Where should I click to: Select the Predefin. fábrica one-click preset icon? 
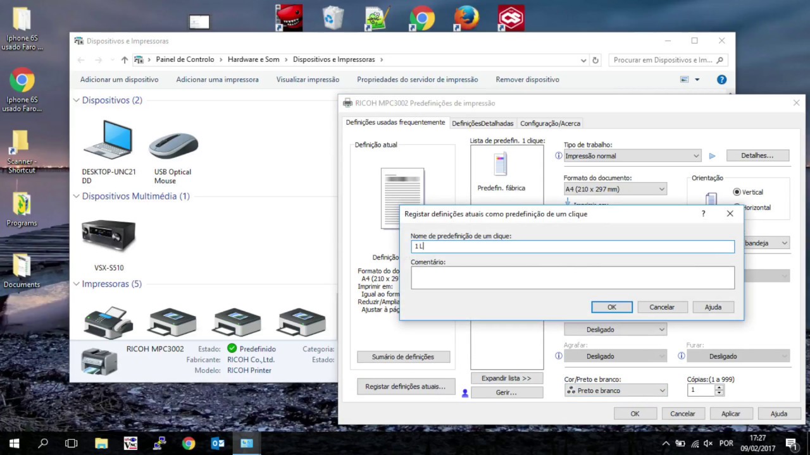click(501, 164)
